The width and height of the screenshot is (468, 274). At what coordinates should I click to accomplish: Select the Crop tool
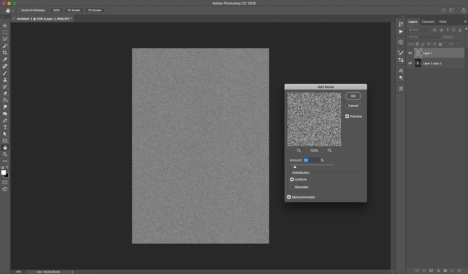point(5,53)
